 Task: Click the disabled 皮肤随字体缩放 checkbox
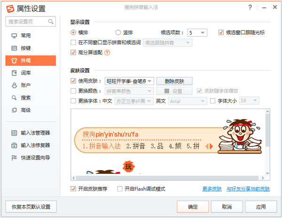point(199,91)
